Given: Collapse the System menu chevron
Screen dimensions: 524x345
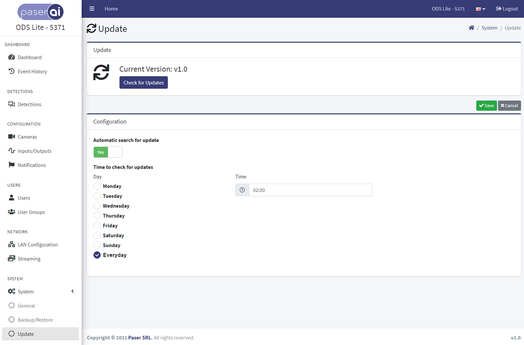Looking at the screenshot, I should [72, 291].
